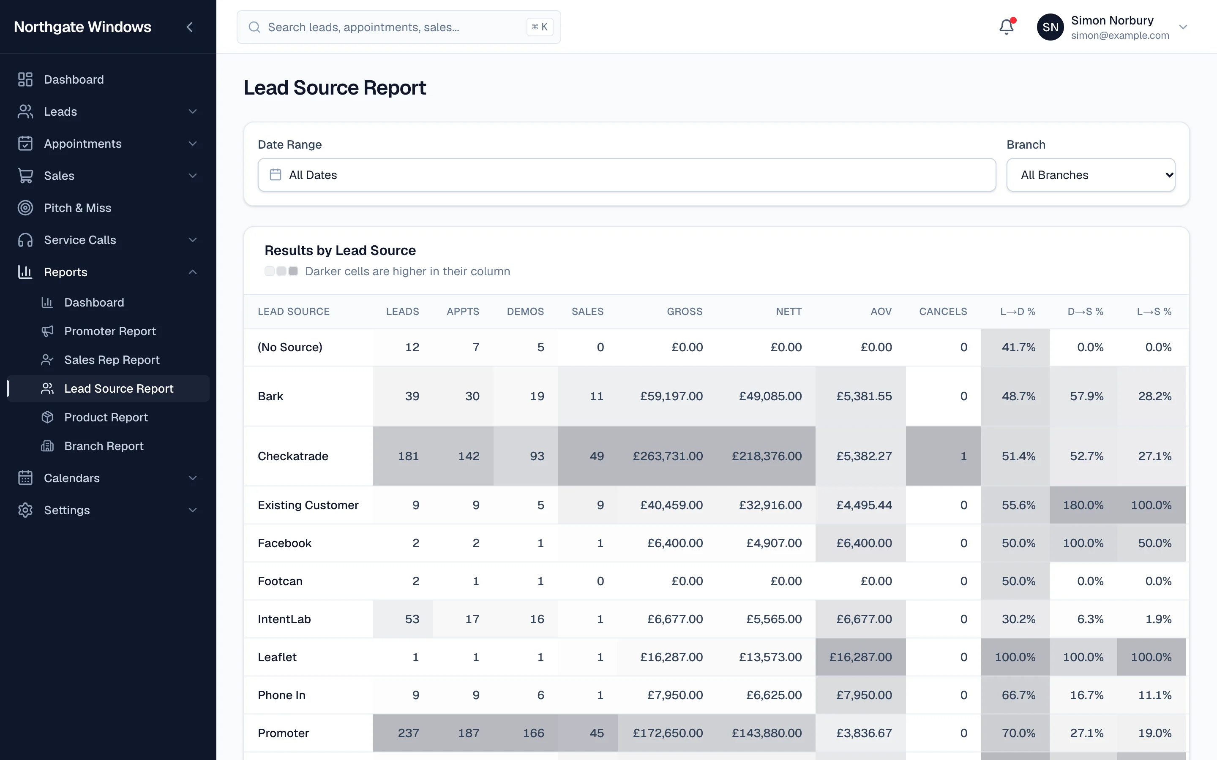Viewport: 1217px width, 760px height.
Task: Open the Simon Norbury account dropdown arrow
Action: 1183,27
